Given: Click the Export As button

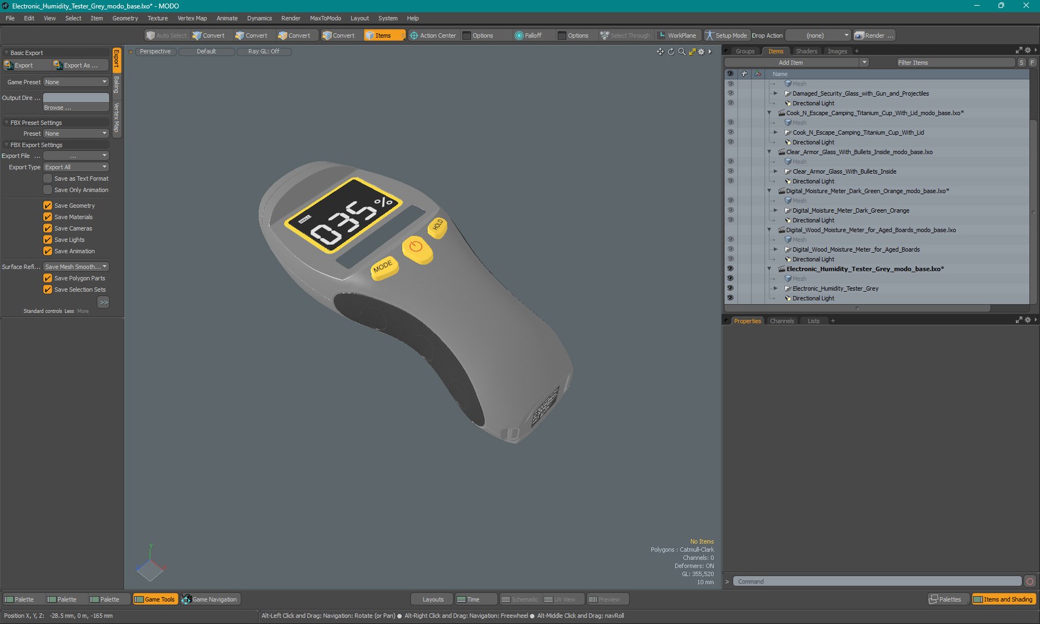Looking at the screenshot, I should click(80, 65).
